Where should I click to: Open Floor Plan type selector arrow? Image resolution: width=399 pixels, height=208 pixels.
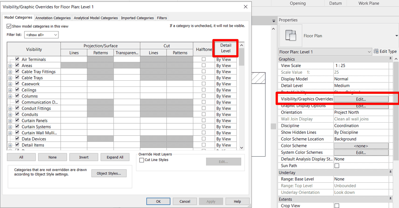pos(396,36)
